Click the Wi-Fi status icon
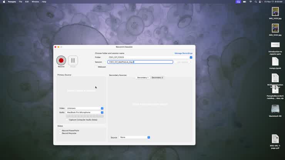Viewport: 285px width, 160px height. 251,2
